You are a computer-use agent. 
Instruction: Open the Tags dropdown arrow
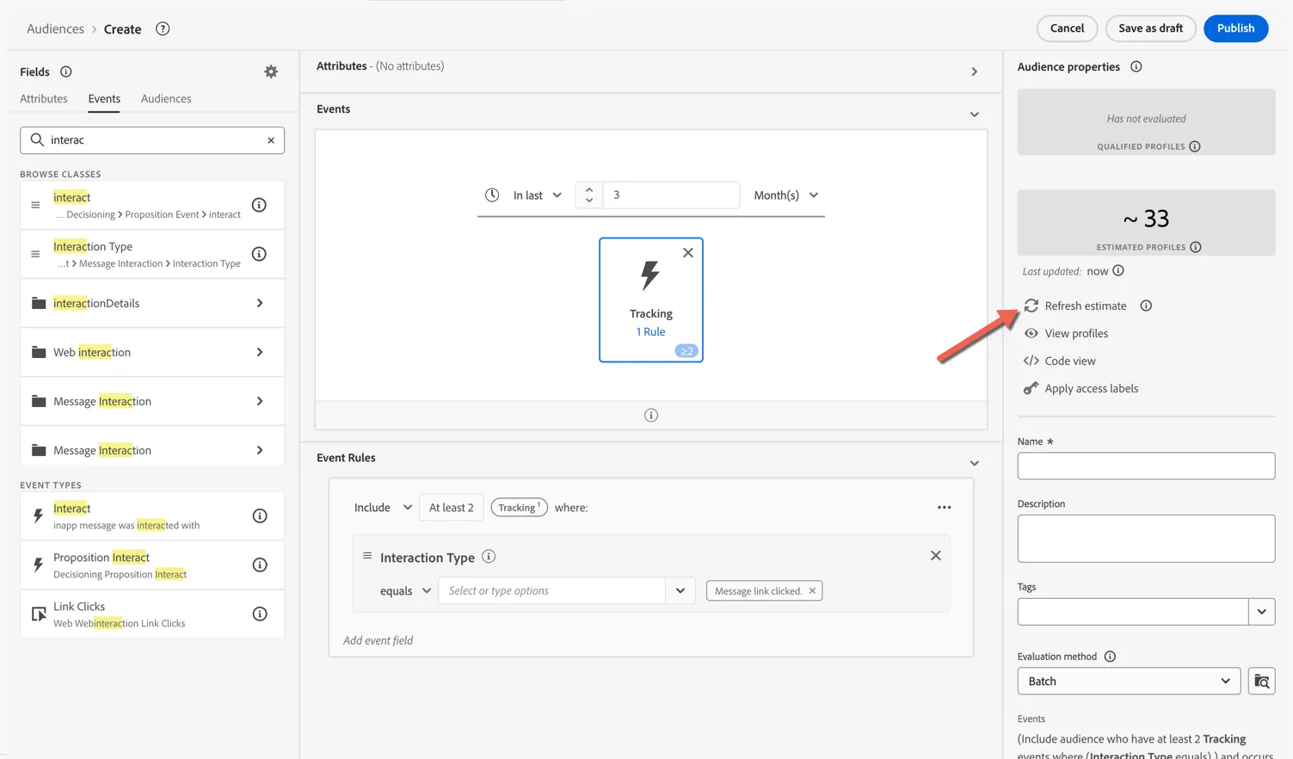point(1262,612)
